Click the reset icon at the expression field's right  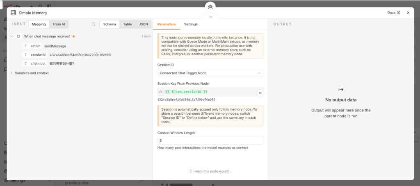click(x=260, y=93)
